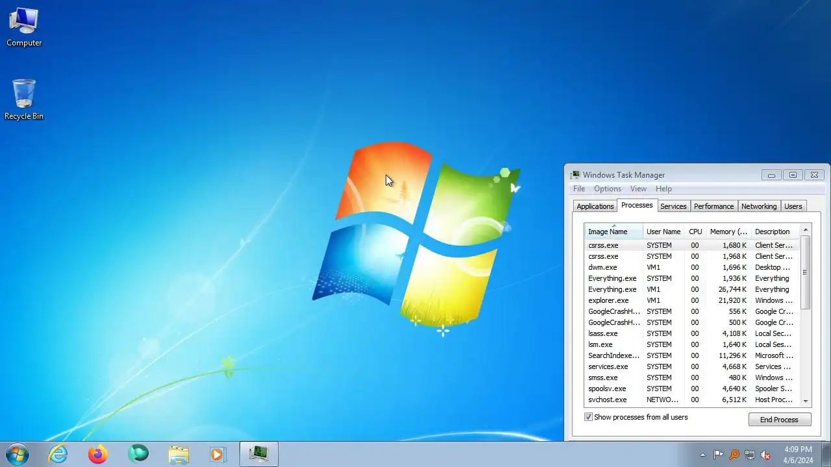Open the Action Center flag tray icon

click(x=718, y=455)
